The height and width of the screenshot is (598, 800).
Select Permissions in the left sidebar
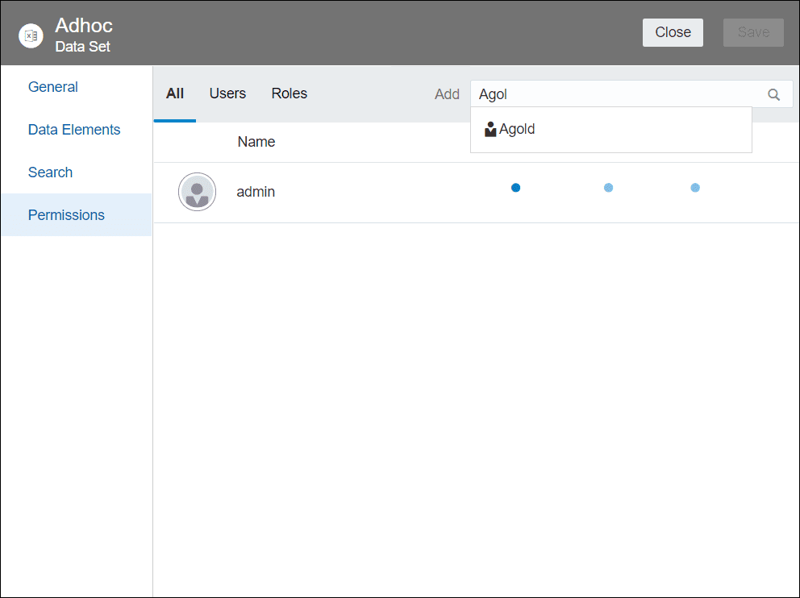[x=77, y=214]
